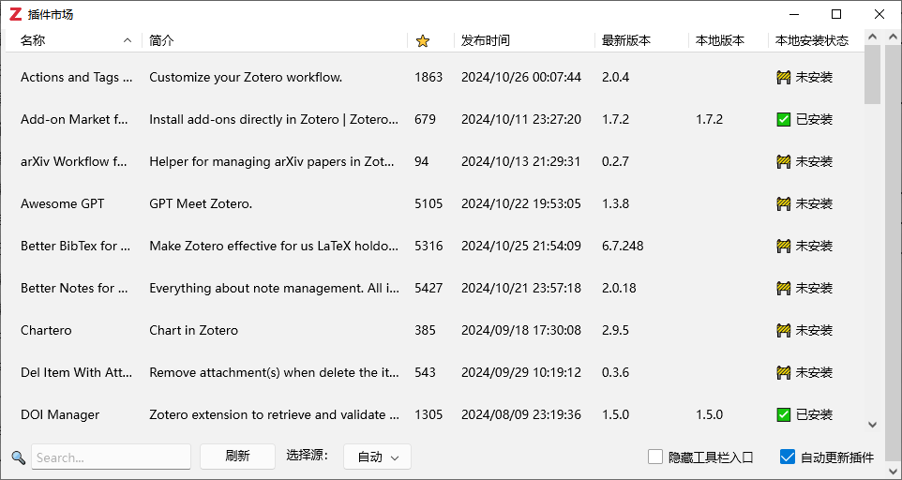Click the scrollbar down arrow at bottom
Image resolution: width=902 pixels, height=480 pixels.
873,425
